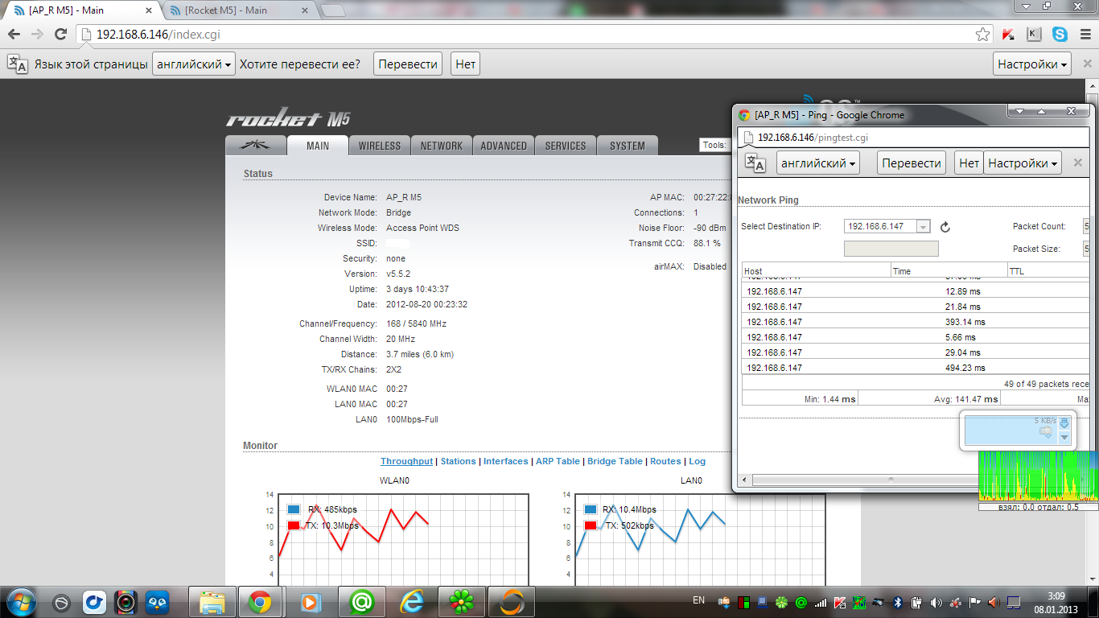Switch to the NETWORK tab
Image resolution: width=1099 pixels, height=618 pixels.
[442, 146]
